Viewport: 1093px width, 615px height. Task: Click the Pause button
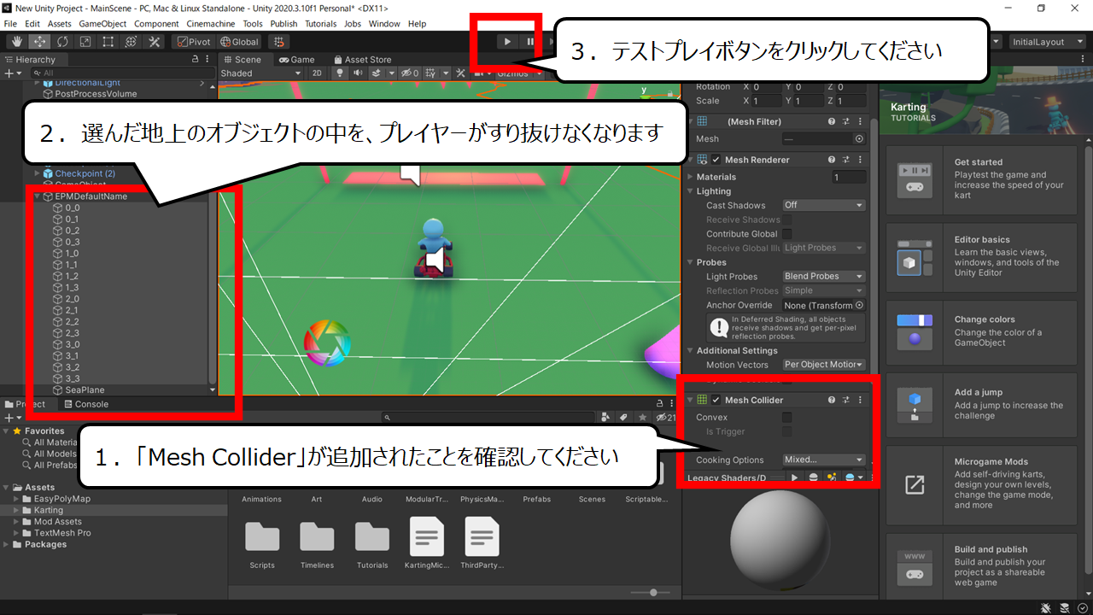(x=530, y=41)
